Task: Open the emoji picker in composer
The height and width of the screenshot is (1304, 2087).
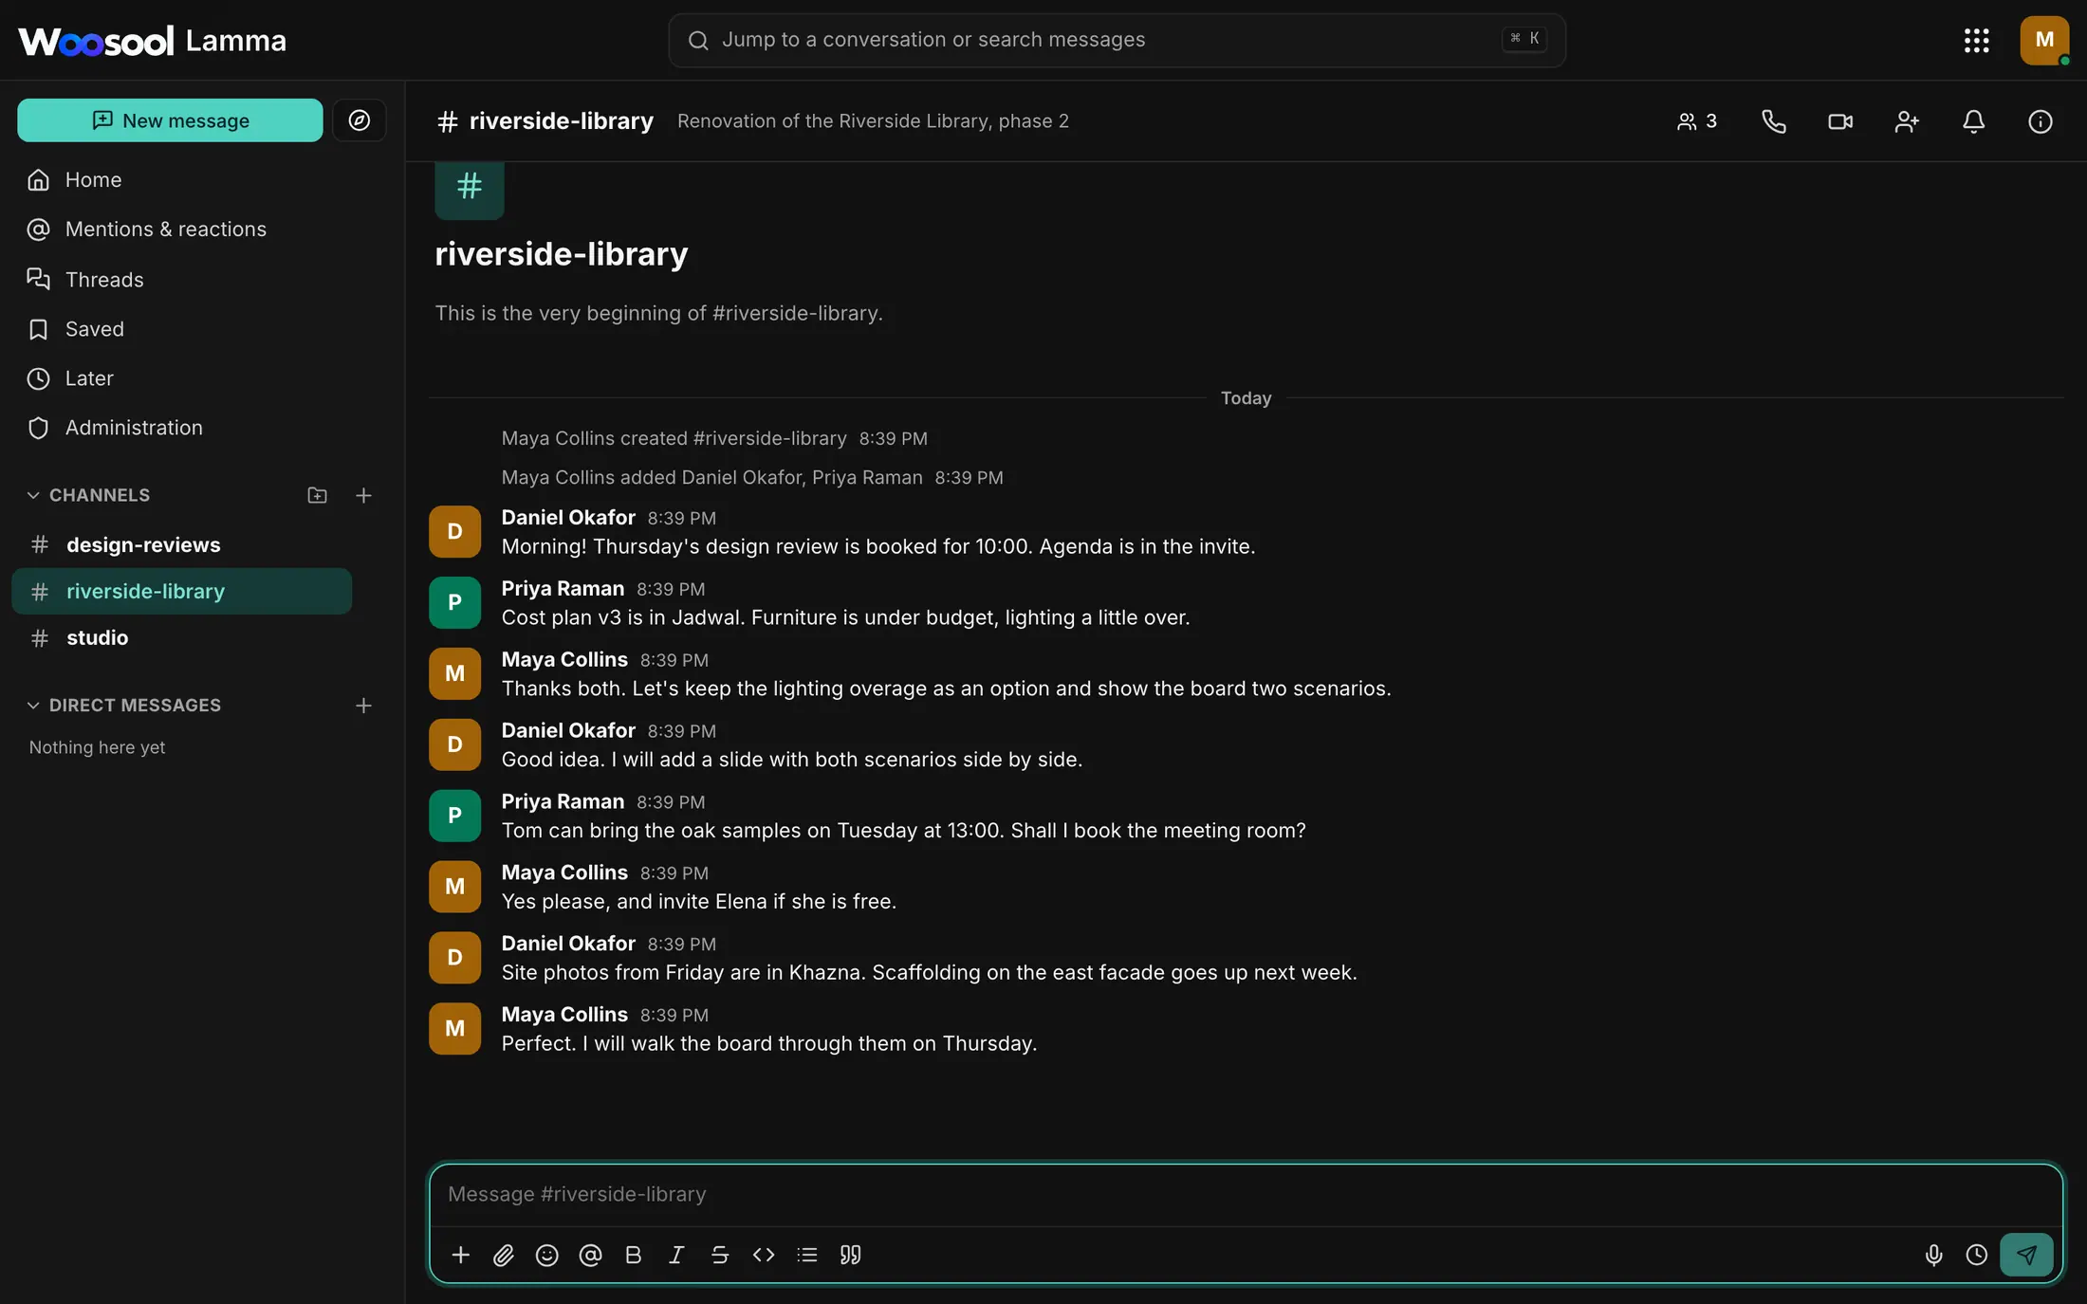Action: click(546, 1255)
